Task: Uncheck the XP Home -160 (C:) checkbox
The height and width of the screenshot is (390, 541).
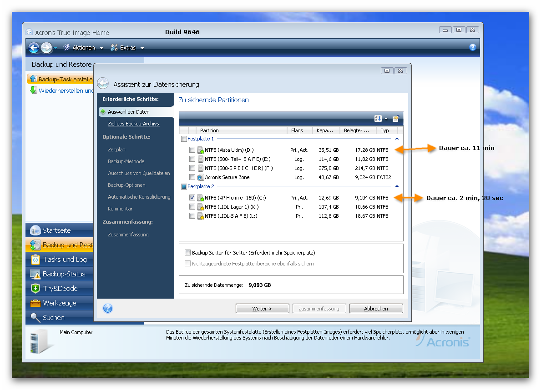Action: coord(192,198)
